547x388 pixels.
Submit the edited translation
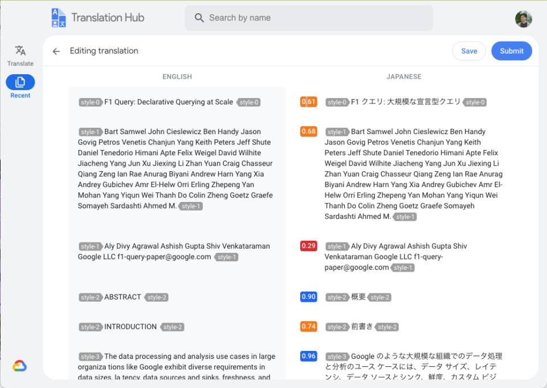click(x=511, y=51)
